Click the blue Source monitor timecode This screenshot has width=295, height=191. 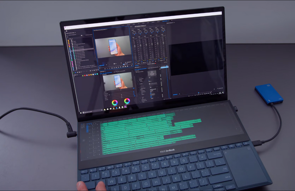click(x=101, y=65)
